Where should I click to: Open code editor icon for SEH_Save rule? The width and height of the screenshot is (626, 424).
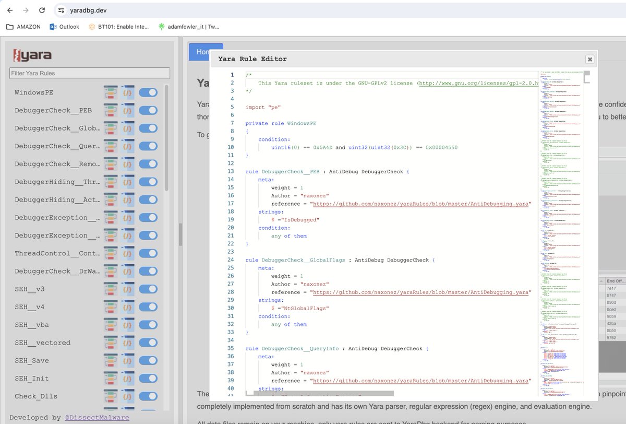(128, 360)
